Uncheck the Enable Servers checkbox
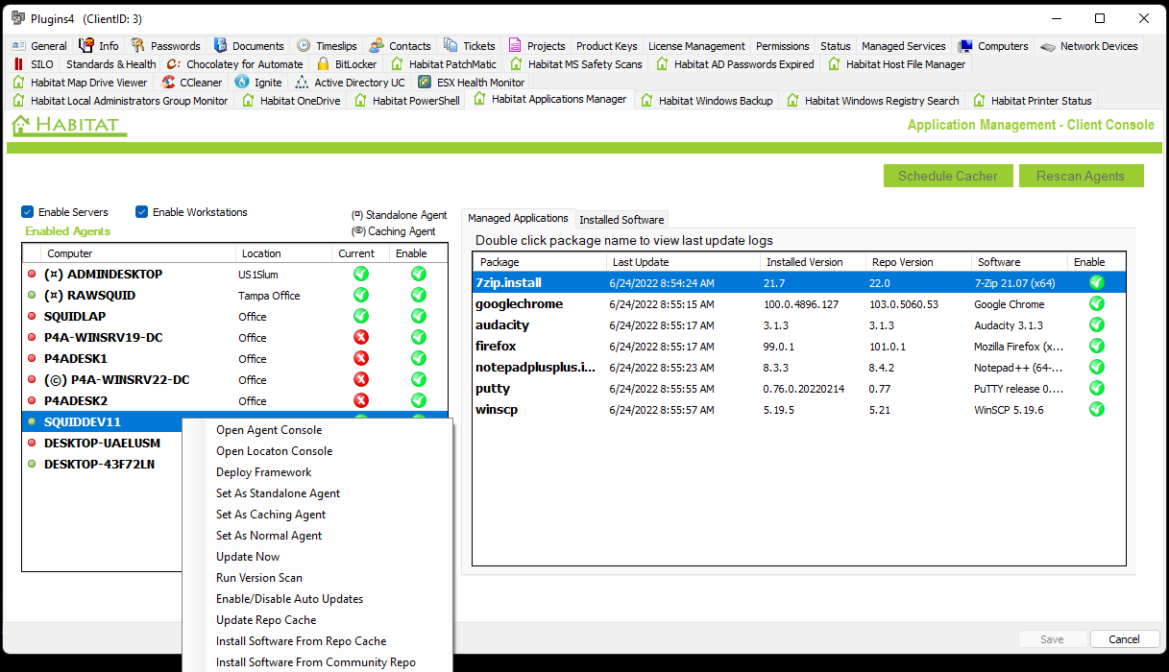This screenshot has height=672, width=1169. [28, 212]
